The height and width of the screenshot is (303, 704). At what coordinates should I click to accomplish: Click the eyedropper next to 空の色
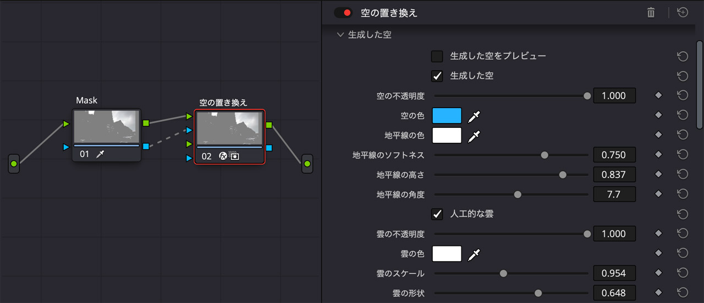[x=474, y=116]
